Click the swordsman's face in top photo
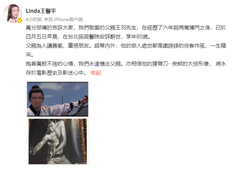Screen dimensions: 233x169 36,99
